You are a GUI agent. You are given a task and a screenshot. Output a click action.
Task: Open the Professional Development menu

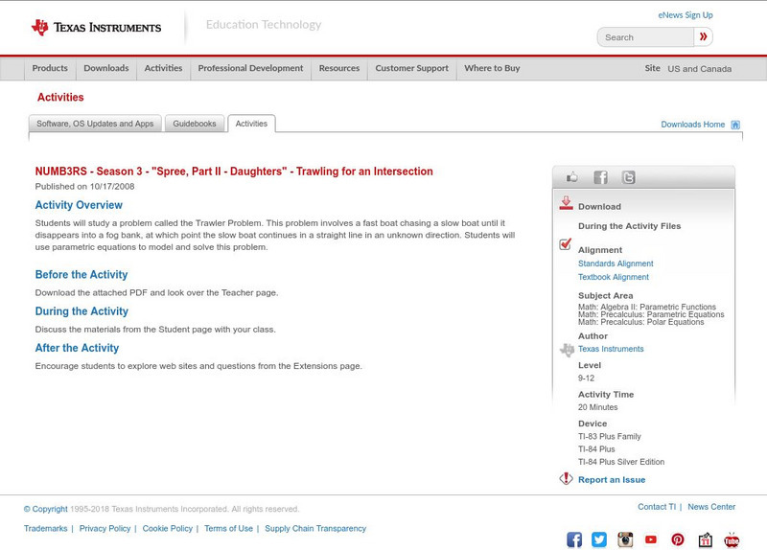click(x=250, y=68)
